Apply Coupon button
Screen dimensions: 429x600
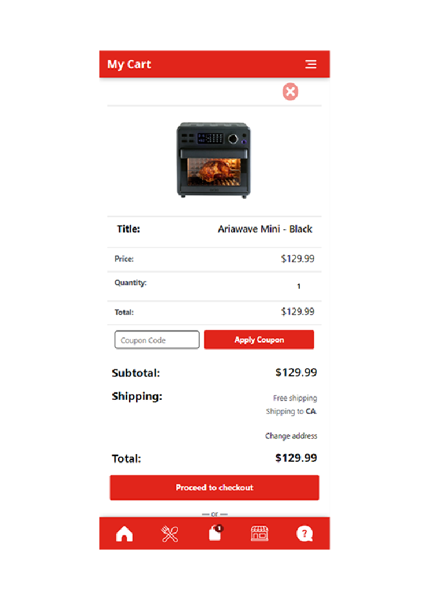pyautogui.click(x=259, y=340)
